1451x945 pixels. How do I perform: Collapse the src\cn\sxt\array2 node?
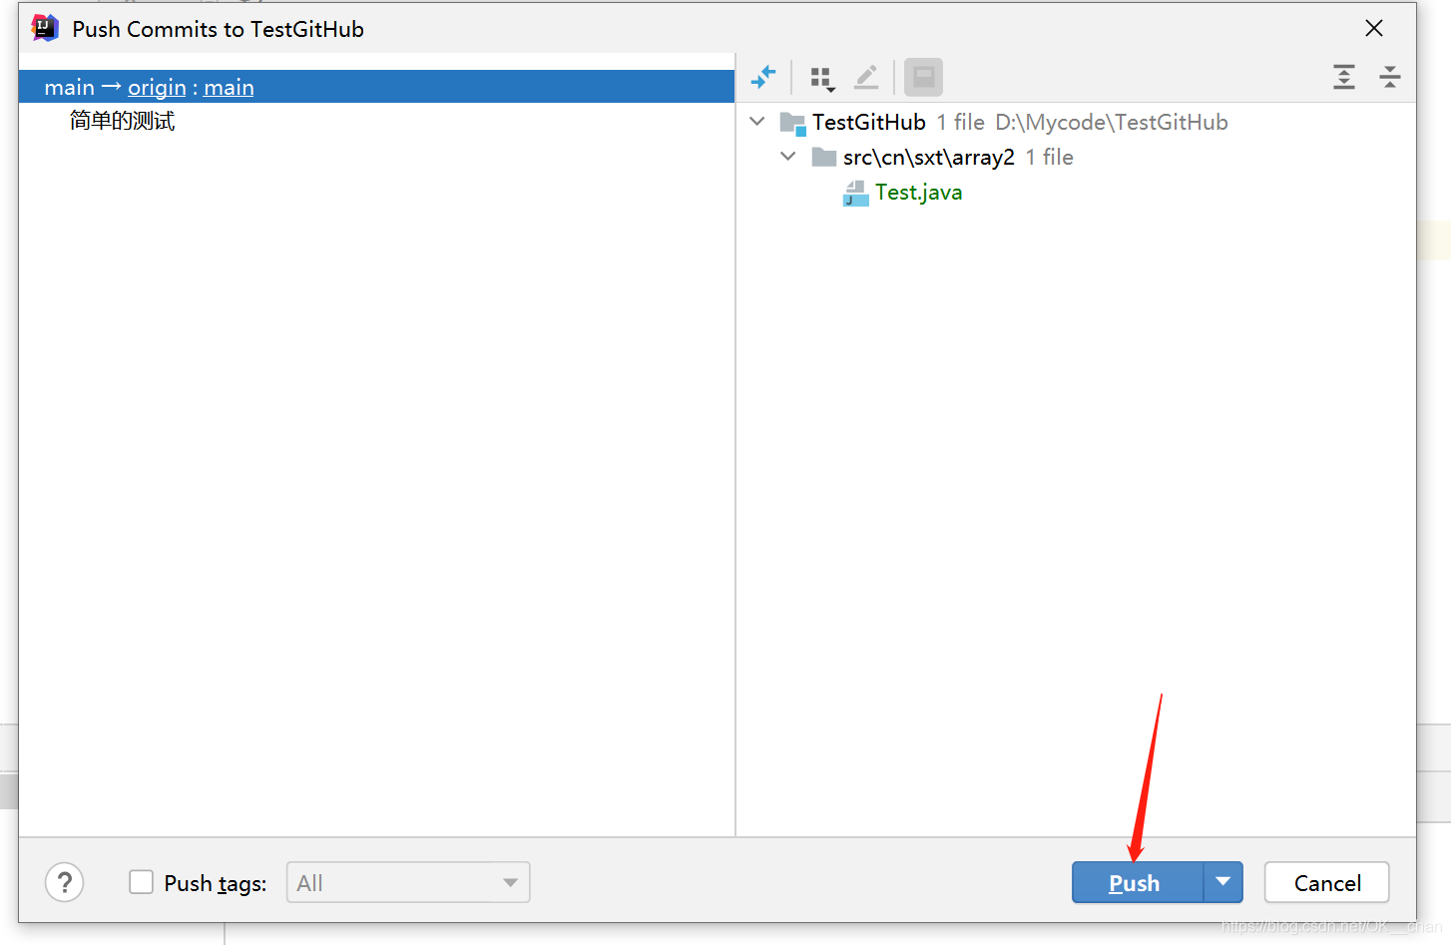pos(788,157)
